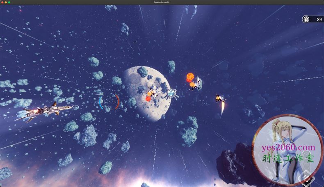The width and height of the screenshot is (324, 187).
Task: Click the SpaceAssault window title
Action: pos(162,2)
